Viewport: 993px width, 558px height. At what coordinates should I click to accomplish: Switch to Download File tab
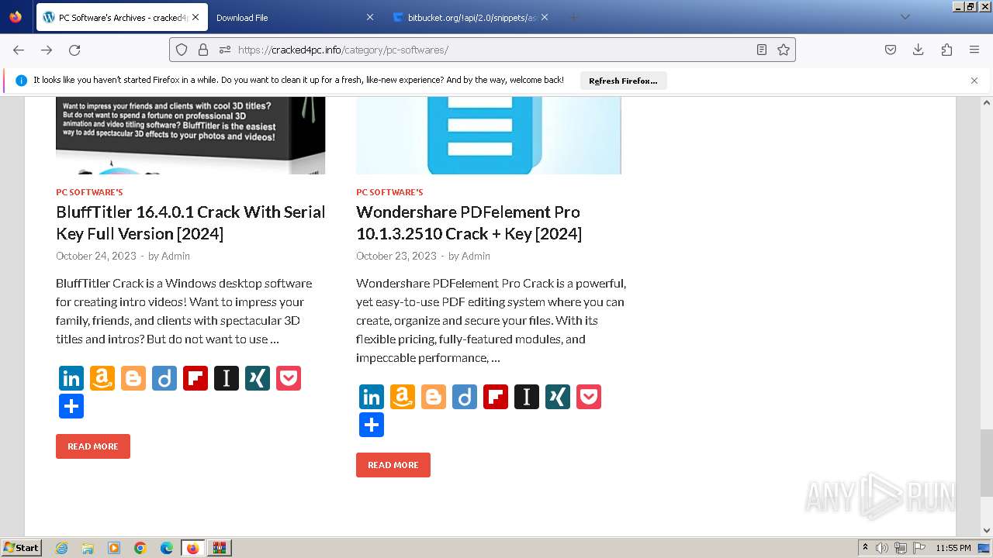293,17
